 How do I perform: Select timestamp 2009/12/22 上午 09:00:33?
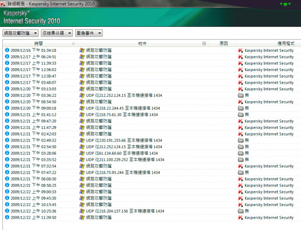coord(33,192)
